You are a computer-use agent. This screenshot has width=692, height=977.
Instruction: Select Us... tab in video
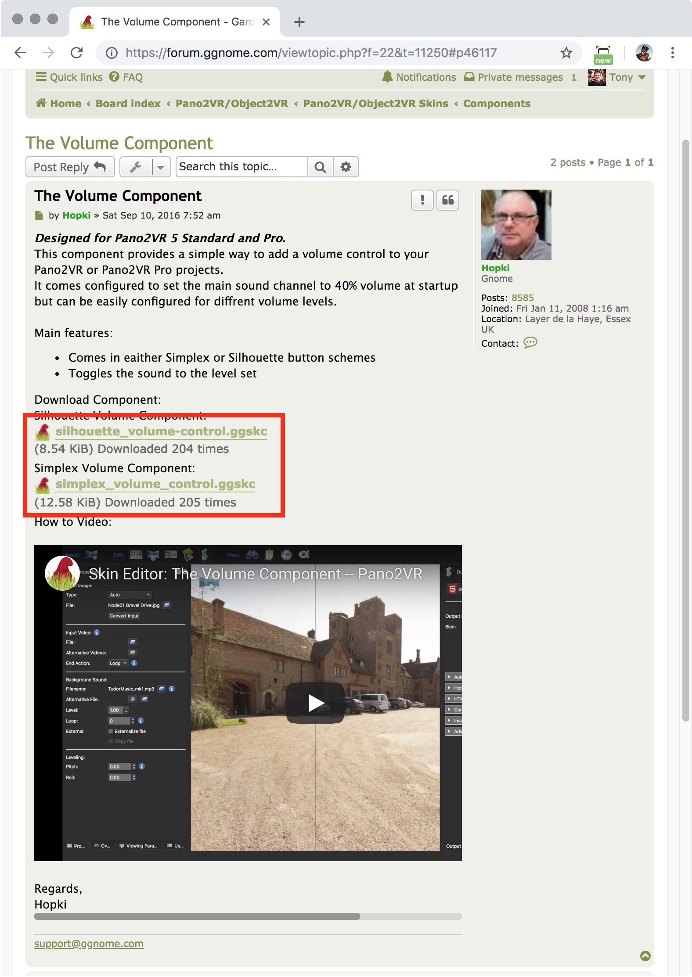tap(175, 846)
